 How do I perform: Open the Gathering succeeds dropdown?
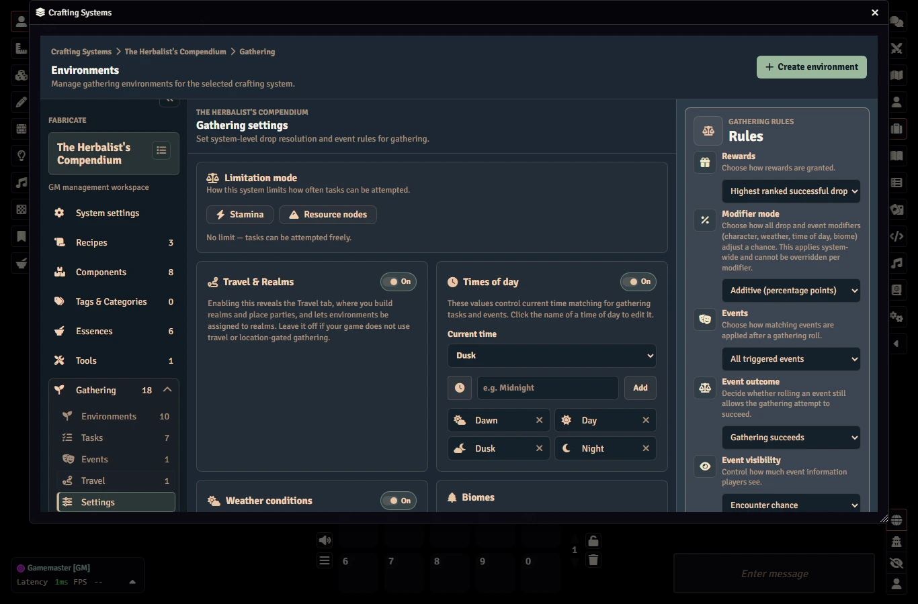point(791,438)
